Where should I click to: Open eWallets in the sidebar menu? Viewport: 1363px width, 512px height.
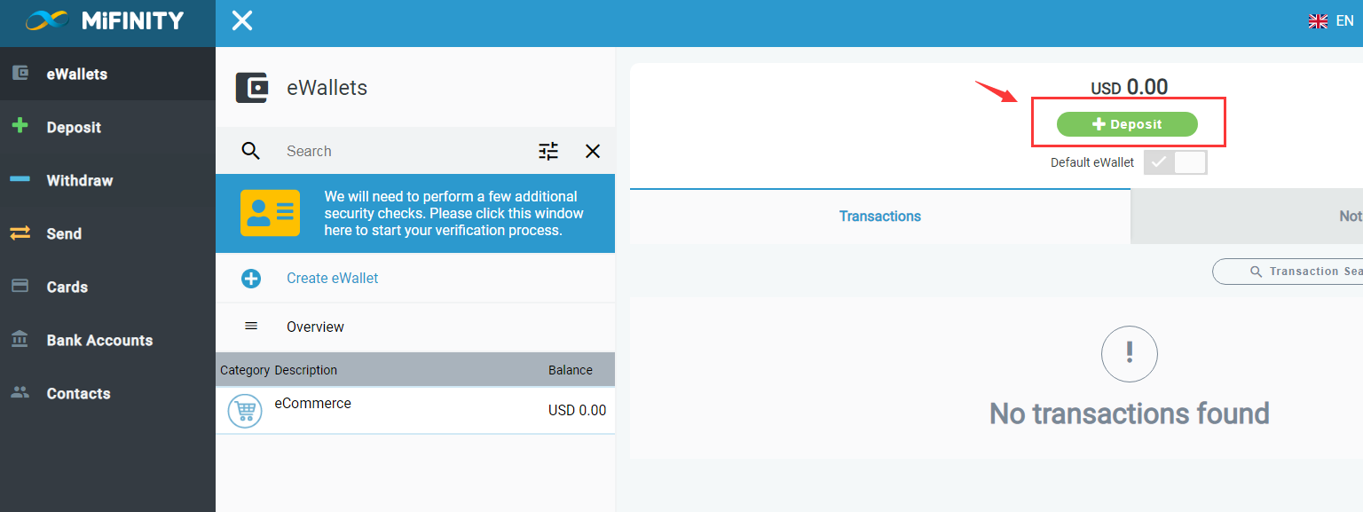(x=107, y=74)
